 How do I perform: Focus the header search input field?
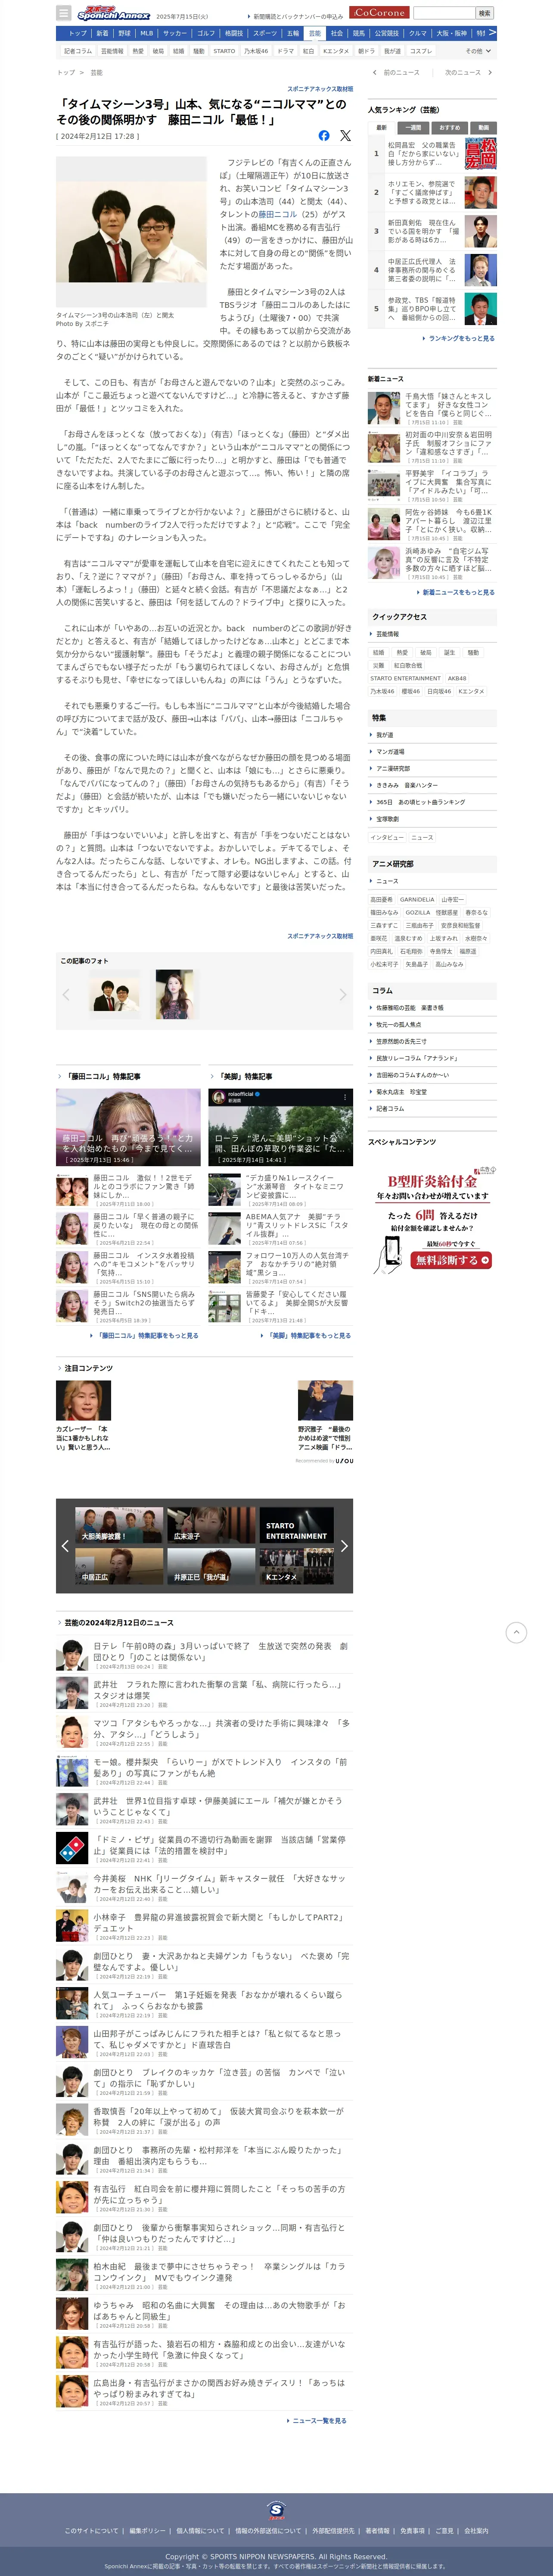[x=443, y=13]
